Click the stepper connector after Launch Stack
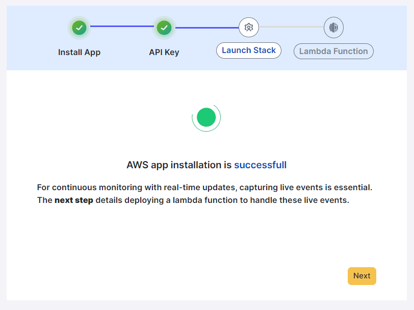414x310 pixels. pyautogui.click(x=291, y=27)
